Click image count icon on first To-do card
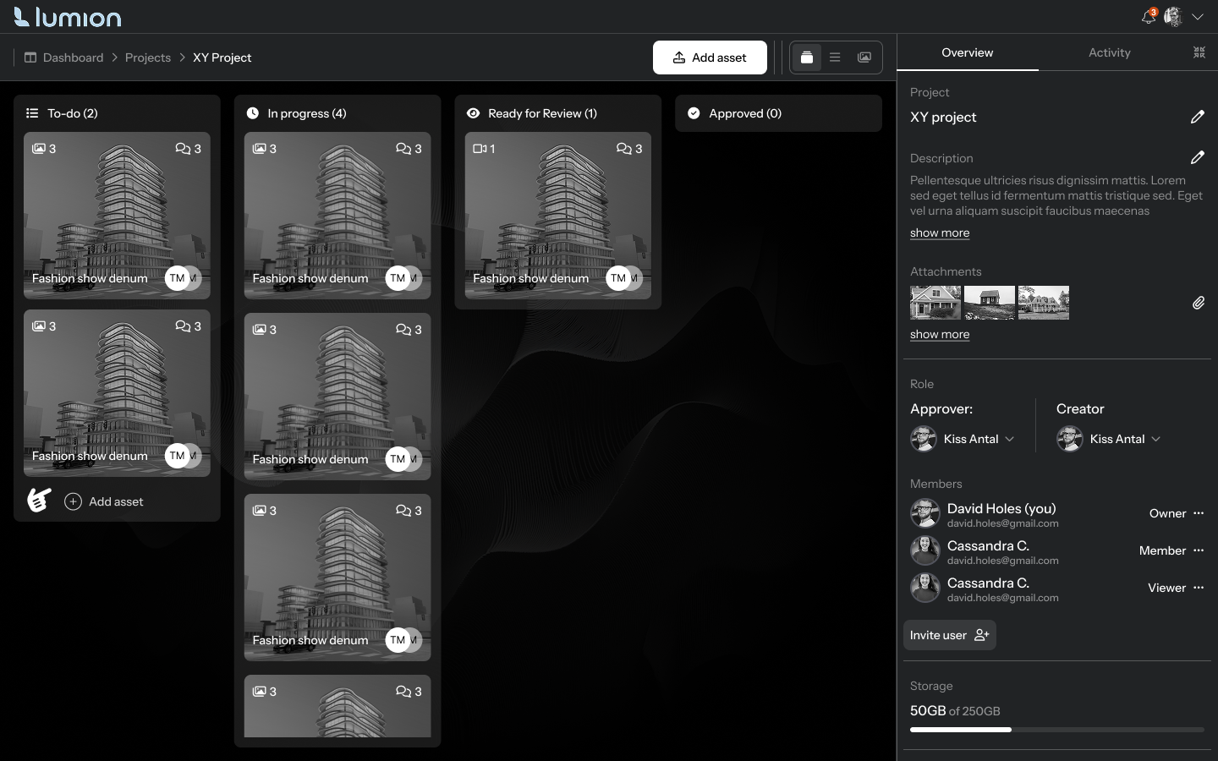Screen dimensions: 1218x761 coord(39,149)
